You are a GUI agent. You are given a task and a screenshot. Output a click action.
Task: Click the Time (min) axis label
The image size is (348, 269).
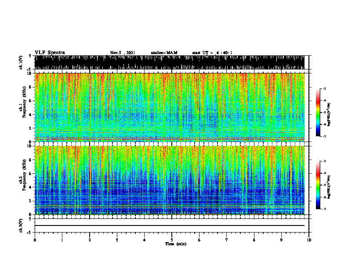click(176, 244)
